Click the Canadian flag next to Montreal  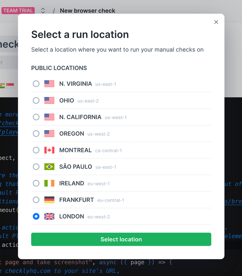(x=49, y=150)
